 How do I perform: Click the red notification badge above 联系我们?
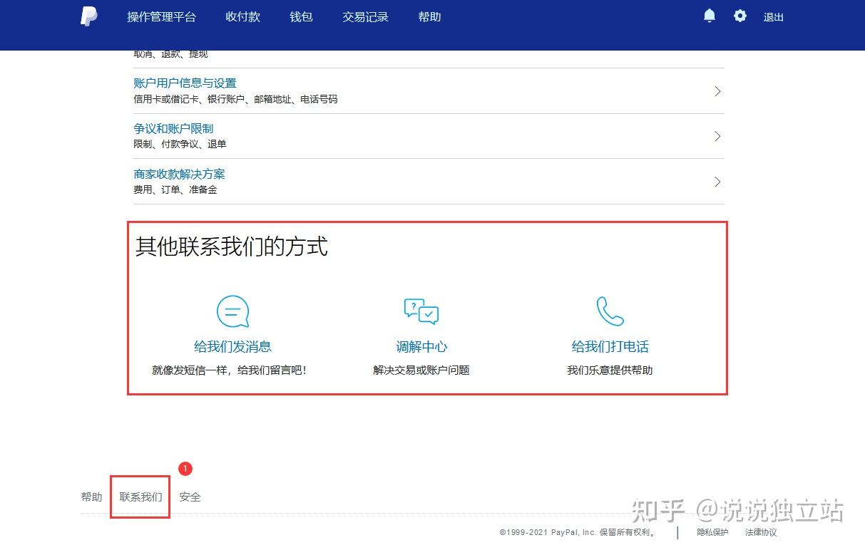click(185, 469)
